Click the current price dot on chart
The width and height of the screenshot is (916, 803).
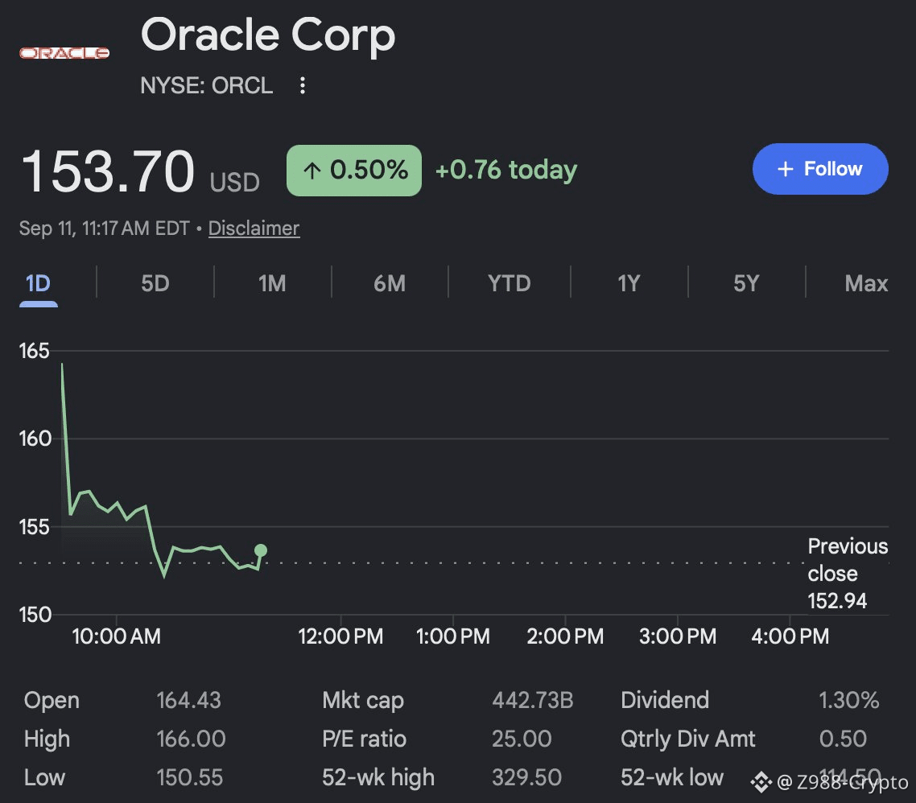261,550
